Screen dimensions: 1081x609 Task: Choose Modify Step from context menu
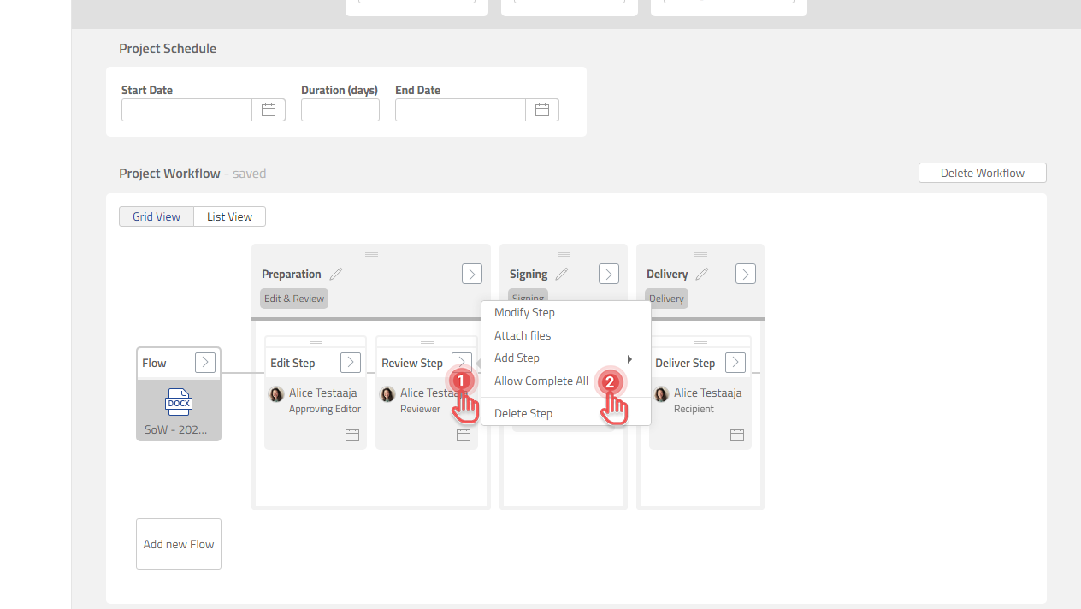(525, 313)
